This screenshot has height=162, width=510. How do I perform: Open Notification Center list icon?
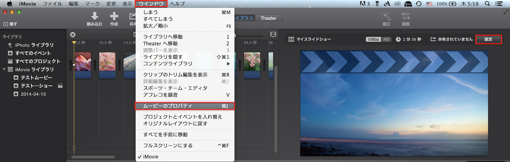(x=499, y=4)
